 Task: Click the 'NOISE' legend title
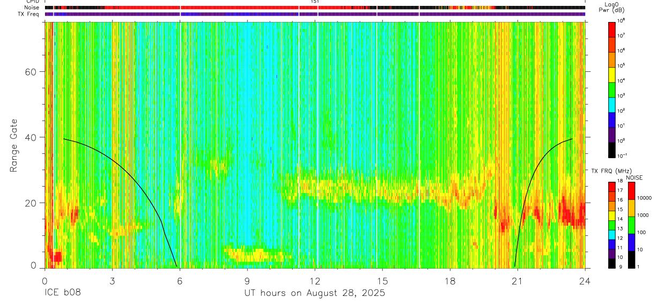(x=635, y=177)
